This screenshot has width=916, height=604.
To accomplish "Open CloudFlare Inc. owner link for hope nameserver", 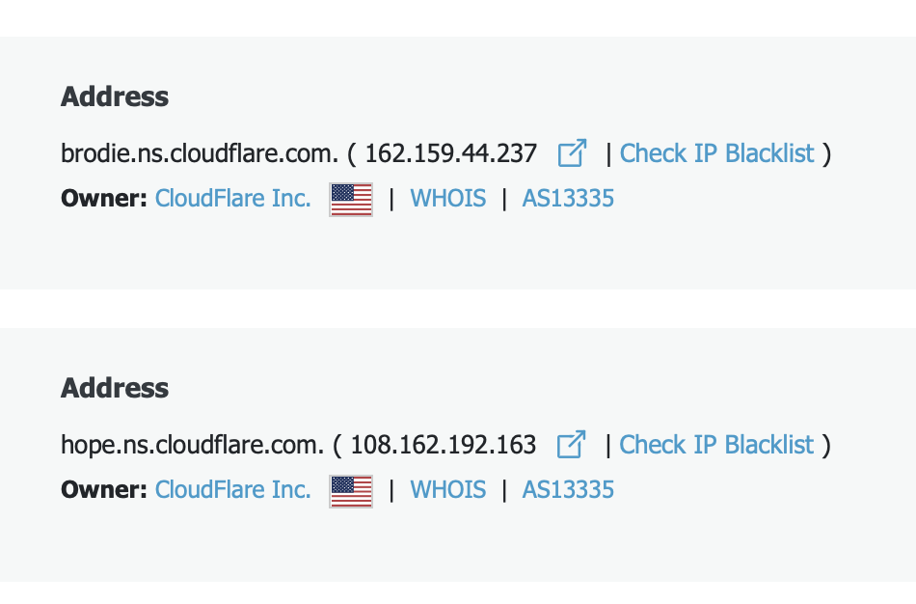I will click(x=232, y=490).
